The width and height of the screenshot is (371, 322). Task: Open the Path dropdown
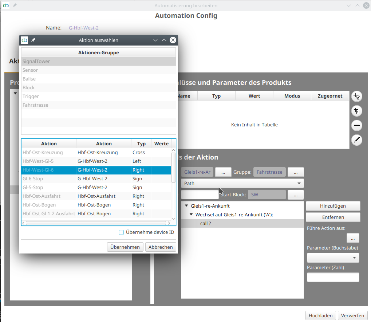tap(242, 183)
